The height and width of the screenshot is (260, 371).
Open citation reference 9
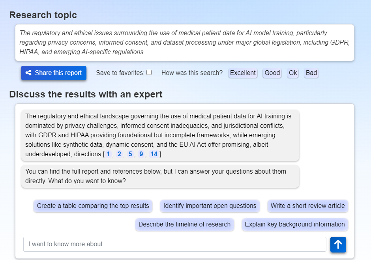click(x=141, y=154)
